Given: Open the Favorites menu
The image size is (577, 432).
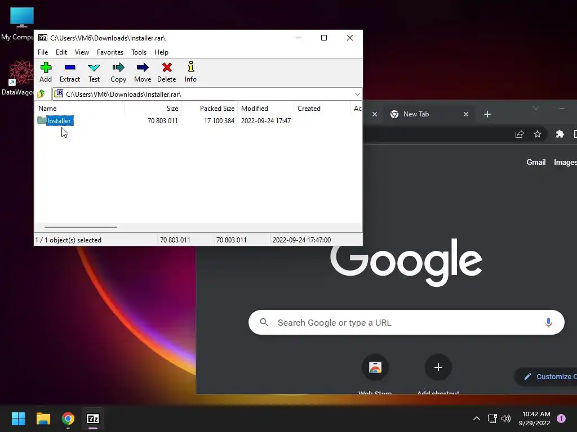Looking at the screenshot, I should coord(110,52).
